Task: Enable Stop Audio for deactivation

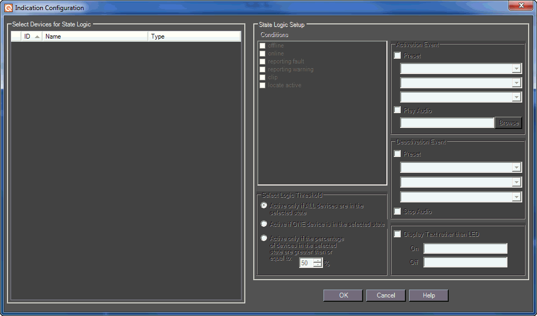Action: pos(397,211)
